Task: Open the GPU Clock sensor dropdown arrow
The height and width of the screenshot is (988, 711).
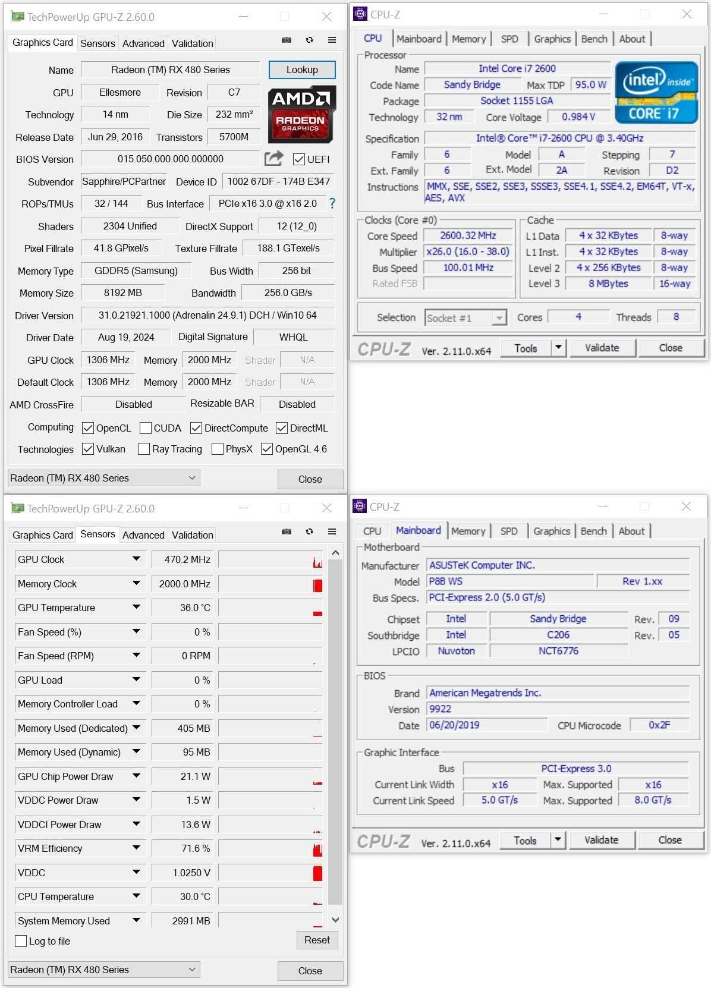Action: coord(136,559)
